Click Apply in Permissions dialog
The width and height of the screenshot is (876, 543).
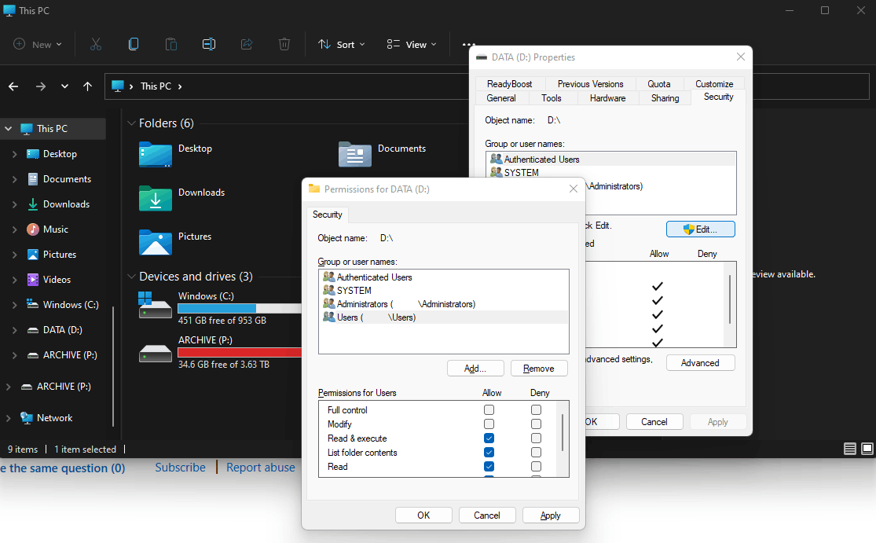click(x=550, y=515)
